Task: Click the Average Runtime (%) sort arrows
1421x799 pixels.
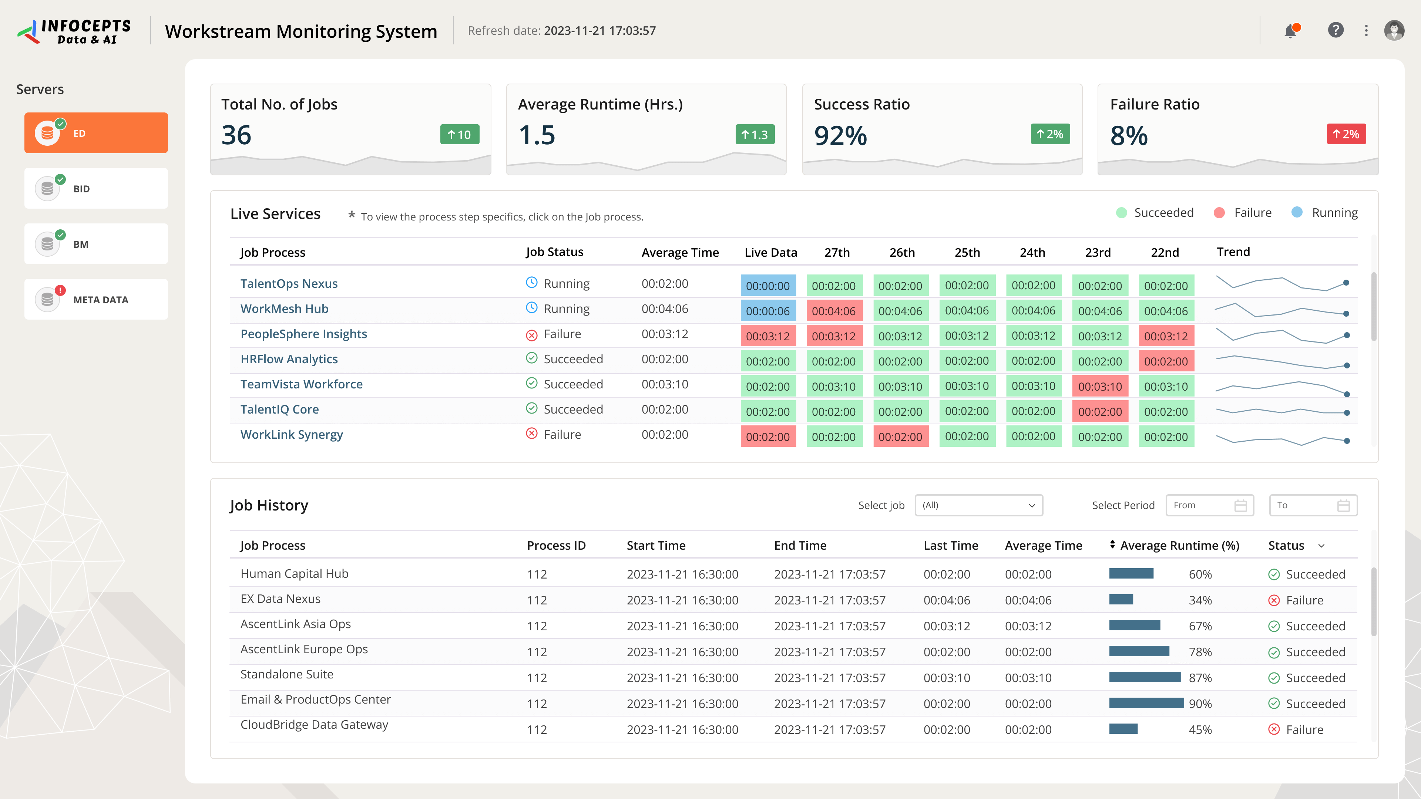Action: click(1112, 545)
